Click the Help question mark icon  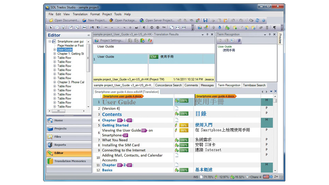coord(264,20)
